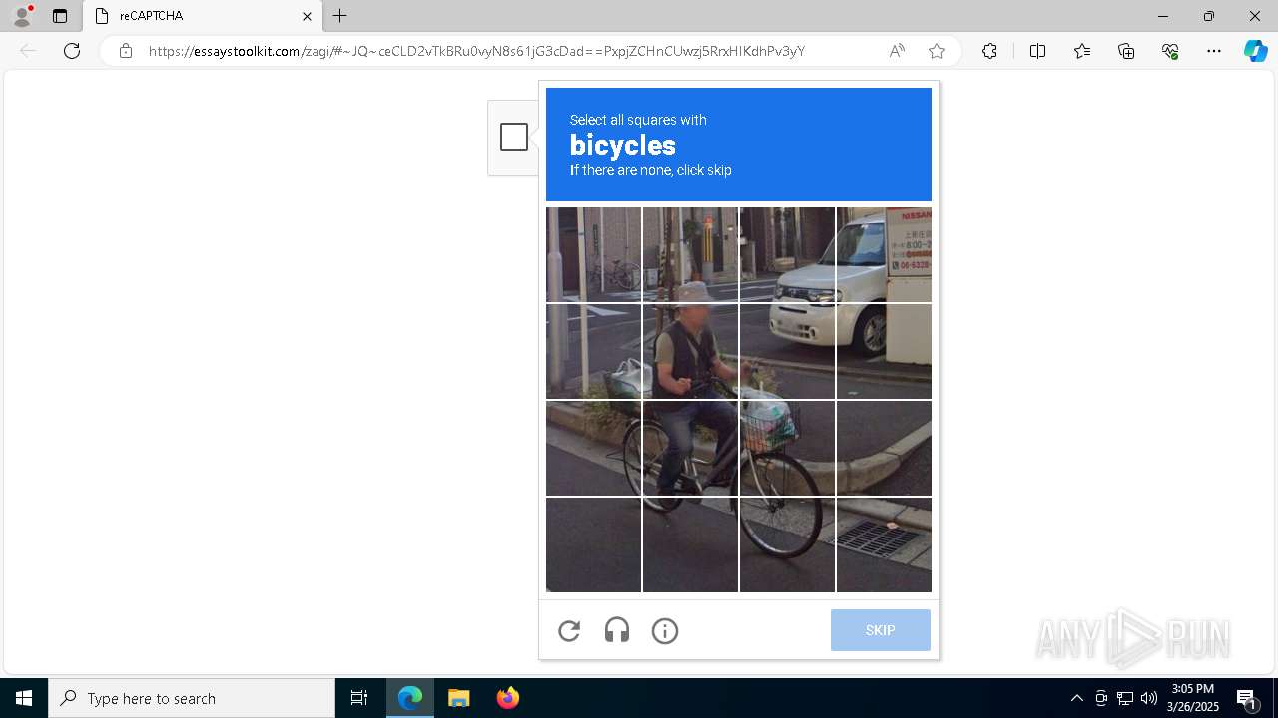Open File Explorer from the taskbar
The width and height of the screenshot is (1278, 718).
point(459,698)
